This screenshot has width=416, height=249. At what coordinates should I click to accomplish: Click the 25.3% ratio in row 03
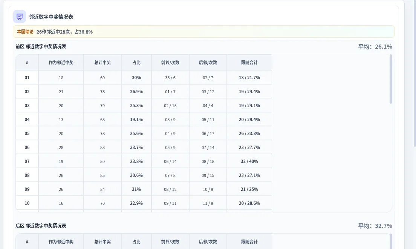click(x=136, y=106)
